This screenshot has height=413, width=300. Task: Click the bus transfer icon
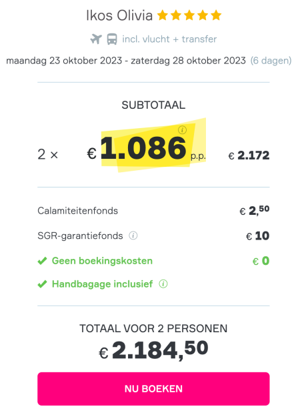(x=112, y=39)
